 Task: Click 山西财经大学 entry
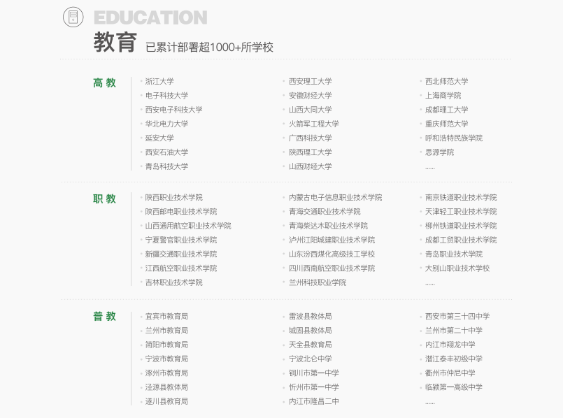tap(311, 166)
